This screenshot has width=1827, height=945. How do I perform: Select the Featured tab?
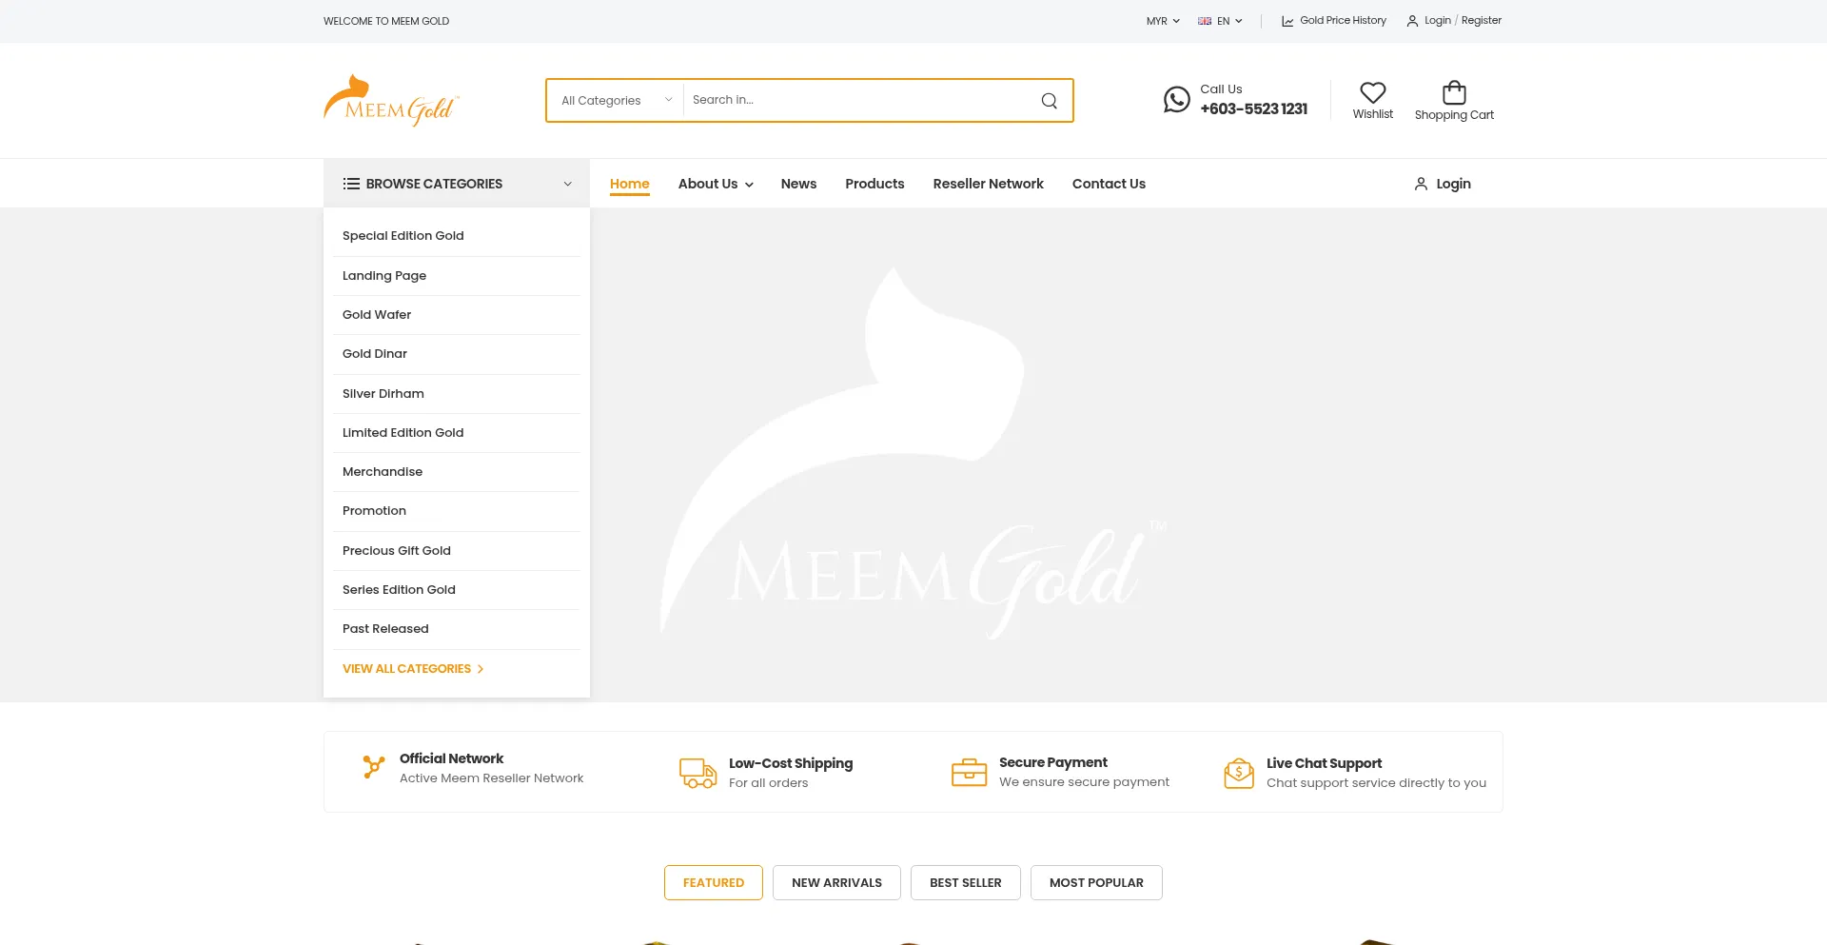pyautogui.click(x=714, y=882)
